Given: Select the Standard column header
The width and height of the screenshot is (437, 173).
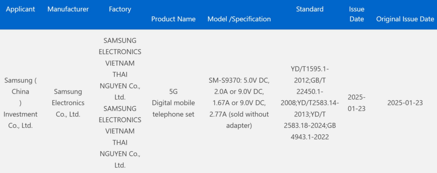Looking at the screenshot, I should (310, 9).
